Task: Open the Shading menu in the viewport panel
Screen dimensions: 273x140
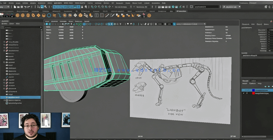Action: (x=55, y=21)
